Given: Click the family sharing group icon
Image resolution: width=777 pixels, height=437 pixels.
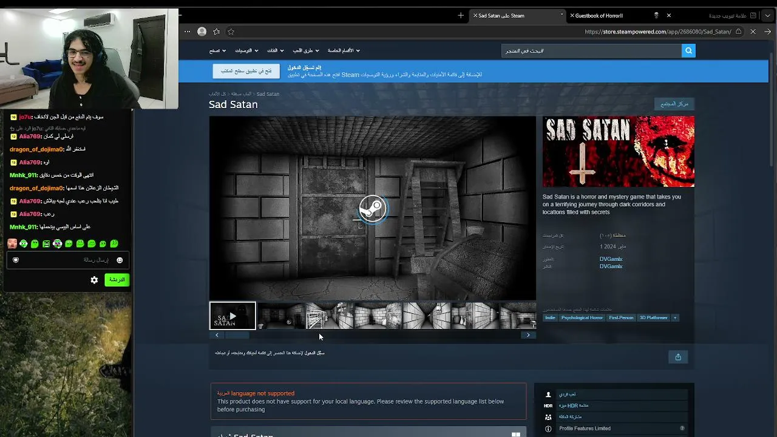Looking at the screenshot, I should (548, 417).
